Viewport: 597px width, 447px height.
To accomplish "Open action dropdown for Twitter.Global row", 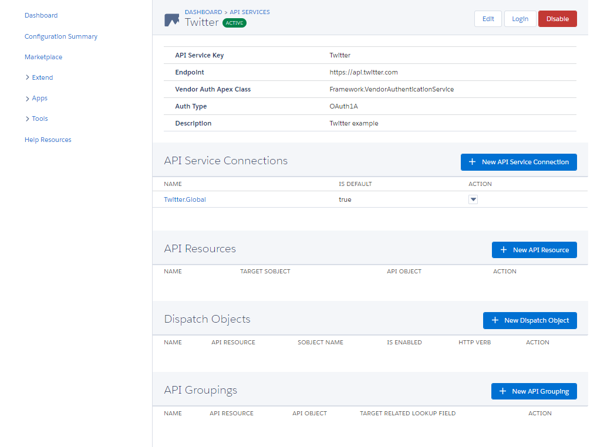I will coord(473,199).
